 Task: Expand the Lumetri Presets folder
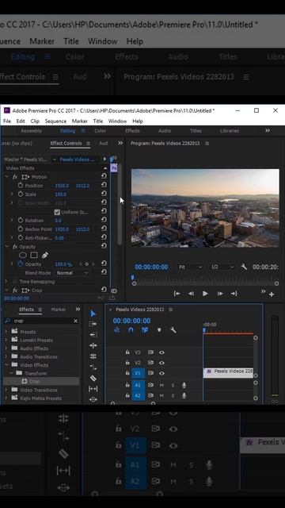(x=6, y=340)
